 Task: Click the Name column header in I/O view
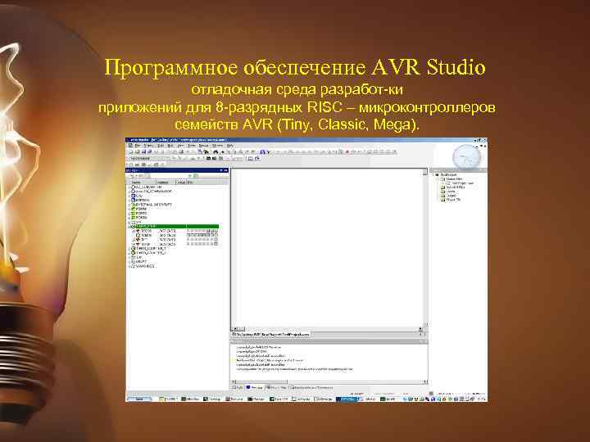(x=142, y=183)
